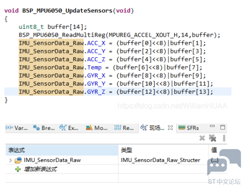The width and height of the screenshot is (245, 189).
Task: Click the Modules tab icon
Action: point(89,127)
